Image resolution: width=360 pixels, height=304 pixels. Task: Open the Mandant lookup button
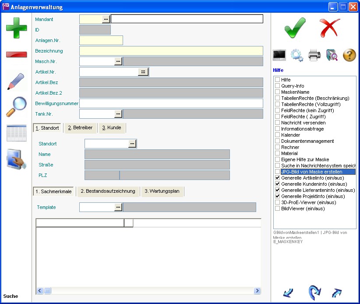[106, 19]
